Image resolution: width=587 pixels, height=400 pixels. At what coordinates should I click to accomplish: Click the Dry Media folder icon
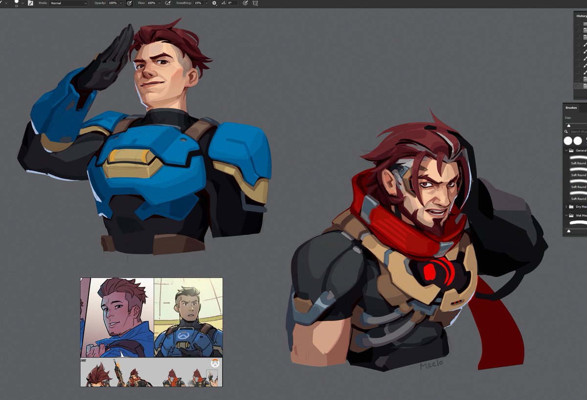coord(571,207)
